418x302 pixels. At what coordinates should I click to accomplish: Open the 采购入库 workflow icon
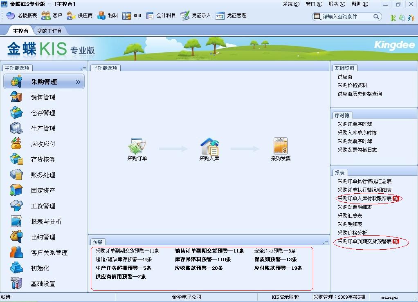(x=209, y=150)
